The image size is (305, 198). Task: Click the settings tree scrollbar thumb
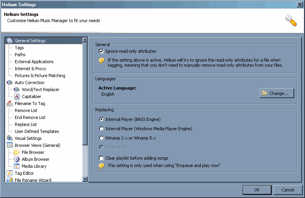point(85,93)
